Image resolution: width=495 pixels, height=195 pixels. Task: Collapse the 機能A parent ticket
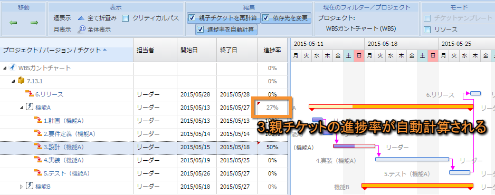pyautogui.click(x=22, y=108)
